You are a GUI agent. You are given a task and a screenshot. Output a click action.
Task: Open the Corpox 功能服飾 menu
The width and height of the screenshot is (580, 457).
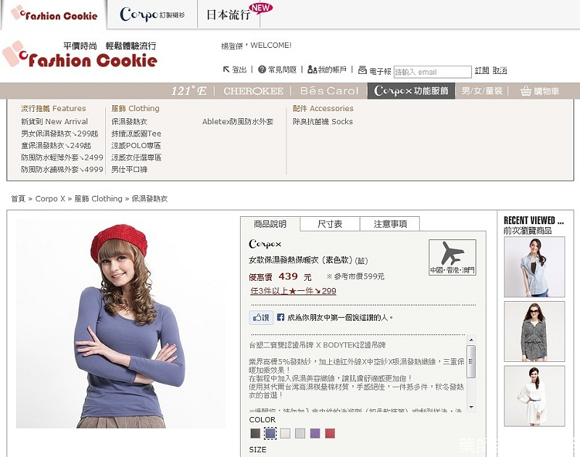[411, 91]
